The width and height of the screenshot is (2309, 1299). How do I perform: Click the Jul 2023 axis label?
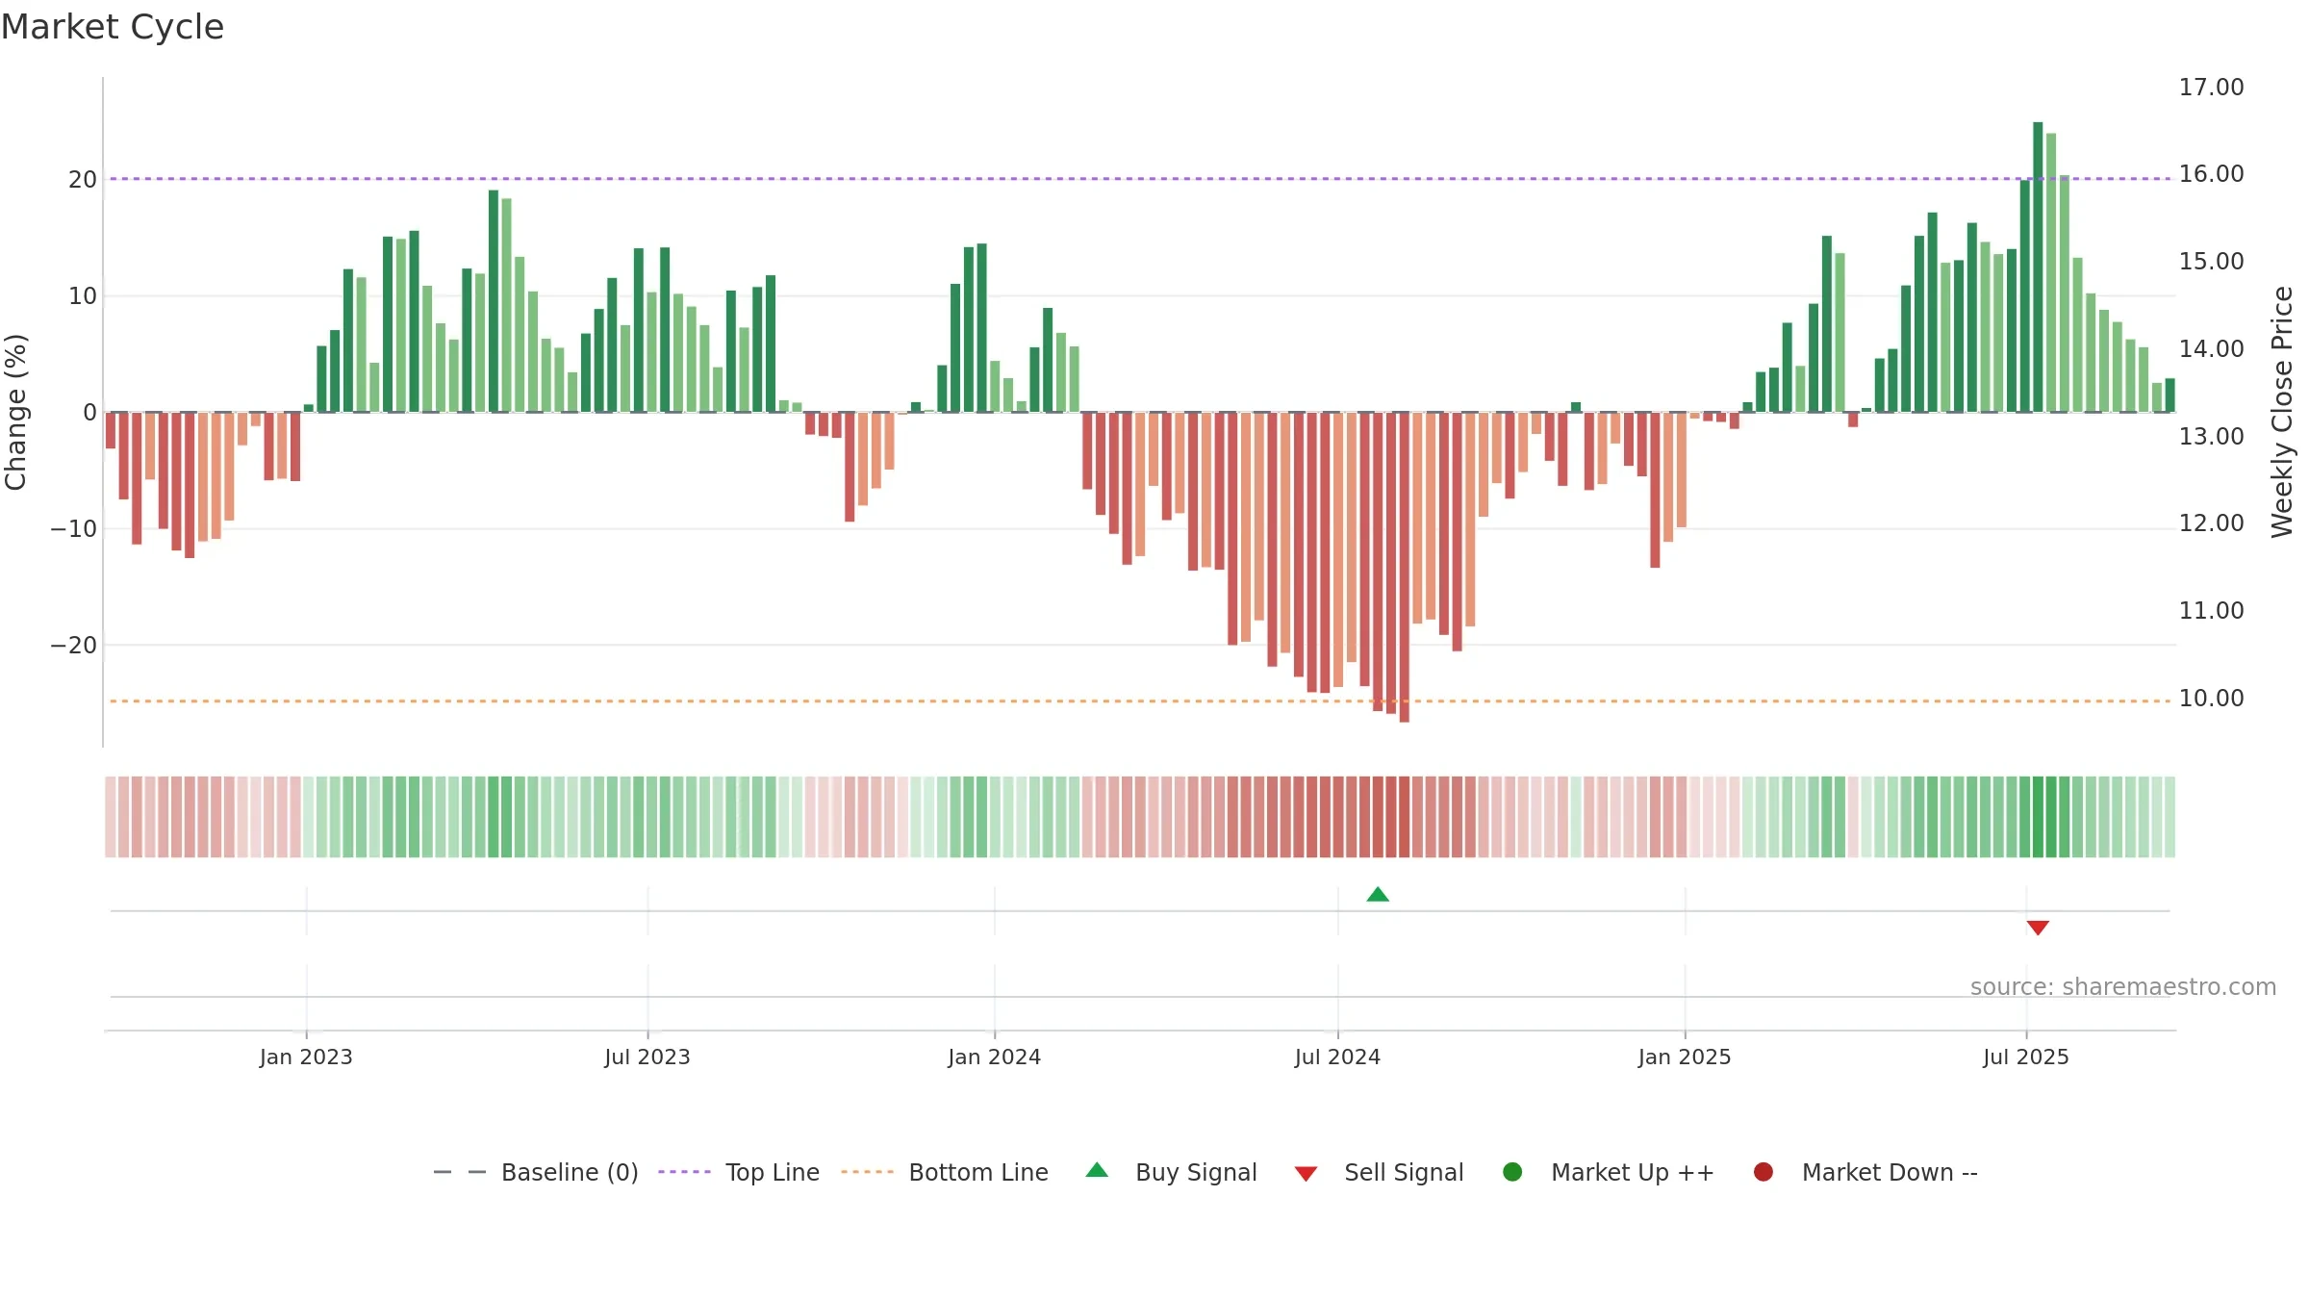point(647,1057)
